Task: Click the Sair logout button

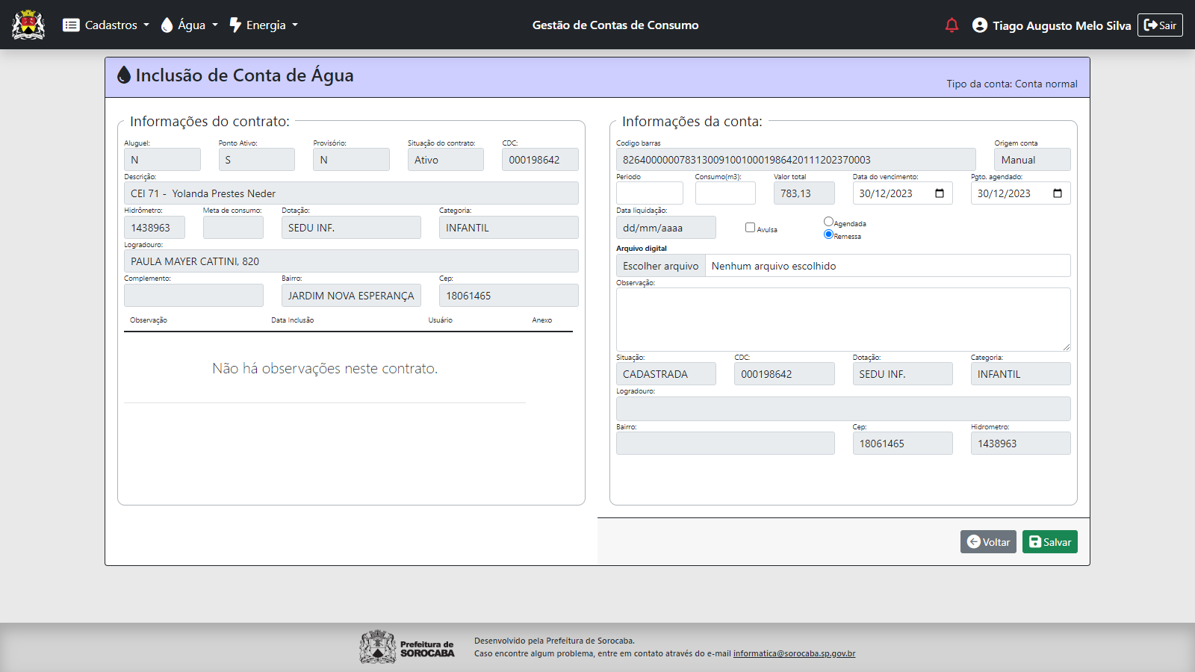Action: (1160, 25)
